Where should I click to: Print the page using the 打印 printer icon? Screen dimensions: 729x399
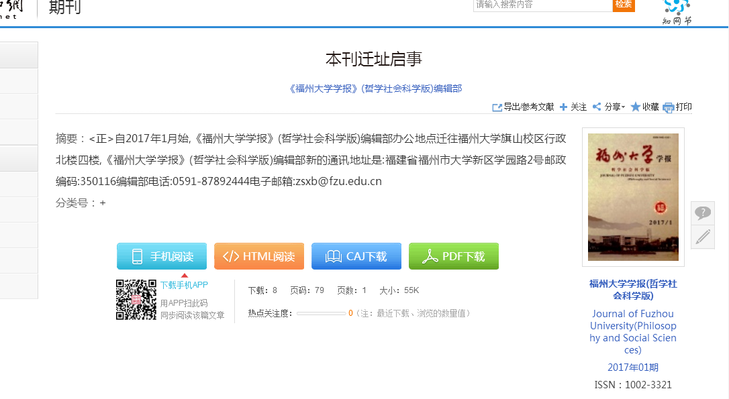[x=668, y=107]
